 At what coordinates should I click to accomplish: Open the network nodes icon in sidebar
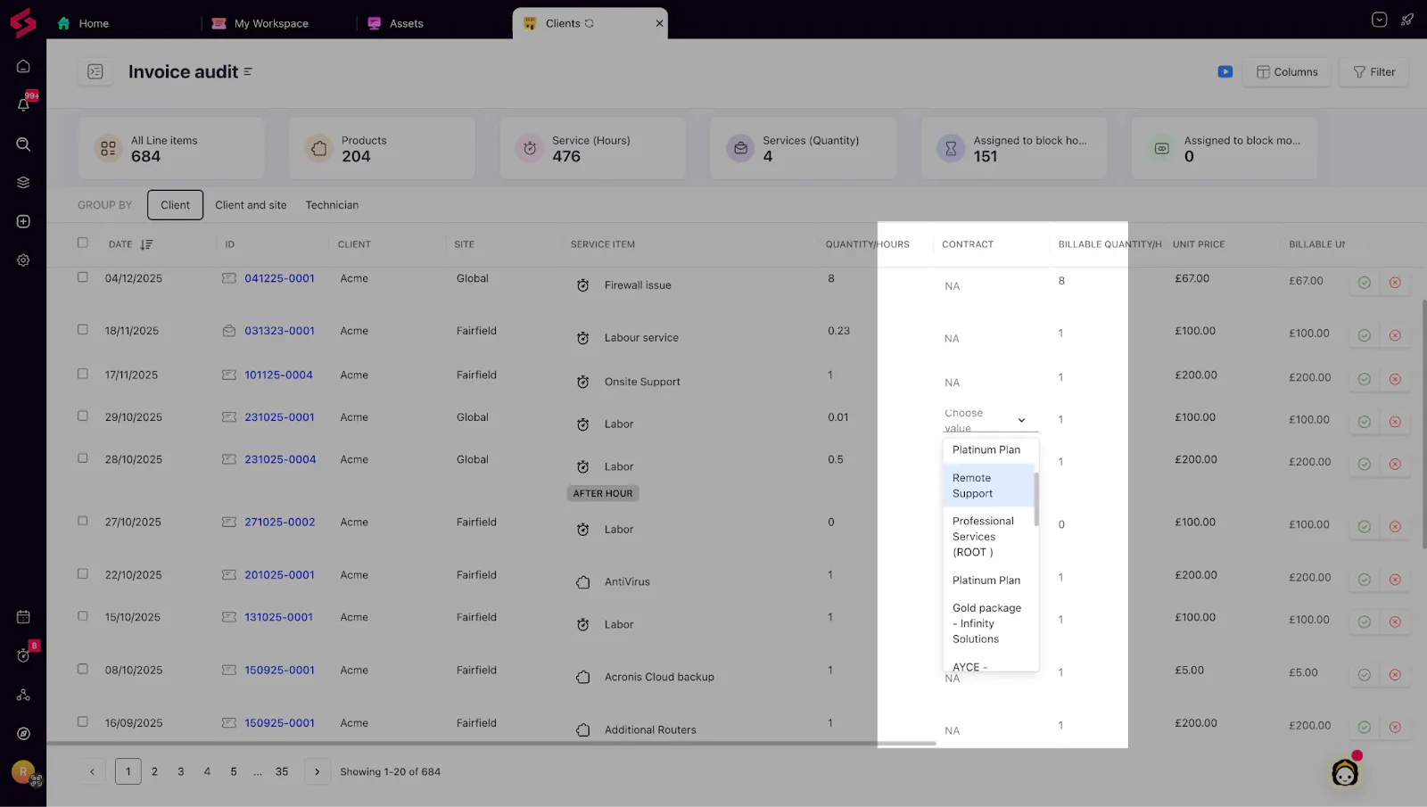tap(23, 695)
